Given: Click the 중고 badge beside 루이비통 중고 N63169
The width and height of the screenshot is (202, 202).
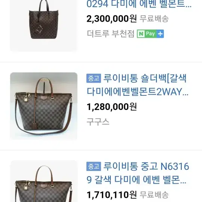Looking at the screenshot, I should click(x=94, y=166).
